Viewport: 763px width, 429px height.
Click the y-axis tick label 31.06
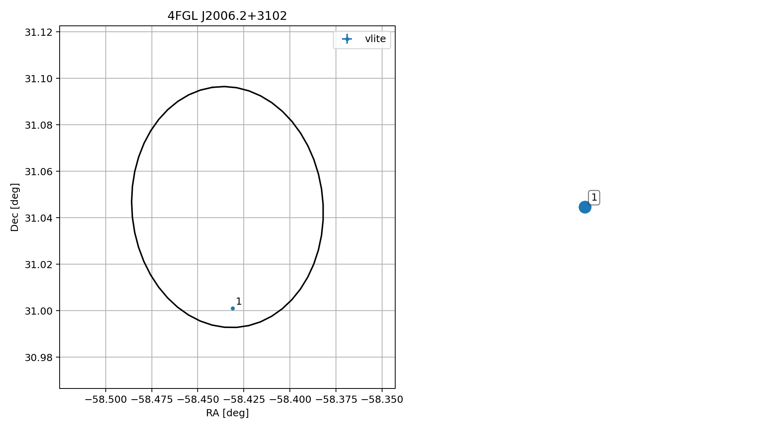click(x=39, y=172)
